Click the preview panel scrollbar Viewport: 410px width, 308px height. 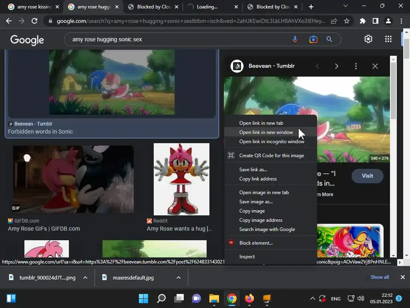tap(393, 90)
